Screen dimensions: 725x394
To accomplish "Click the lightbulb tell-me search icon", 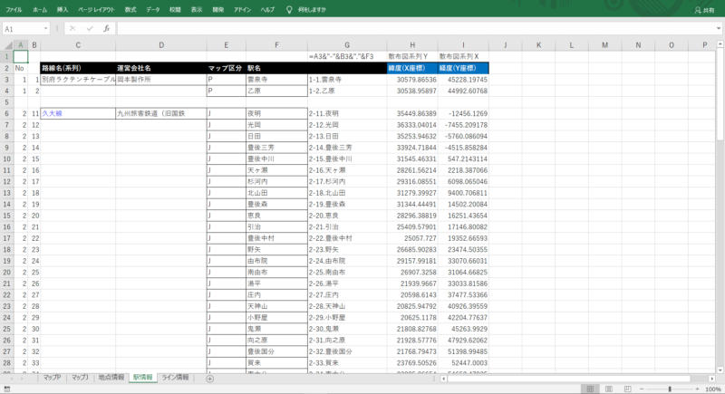I will coord(289,8).
